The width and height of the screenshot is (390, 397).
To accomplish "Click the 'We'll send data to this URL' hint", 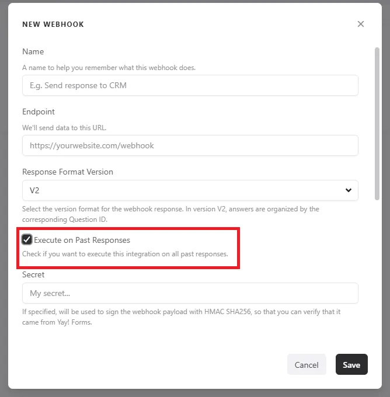I will pos(64,128).
